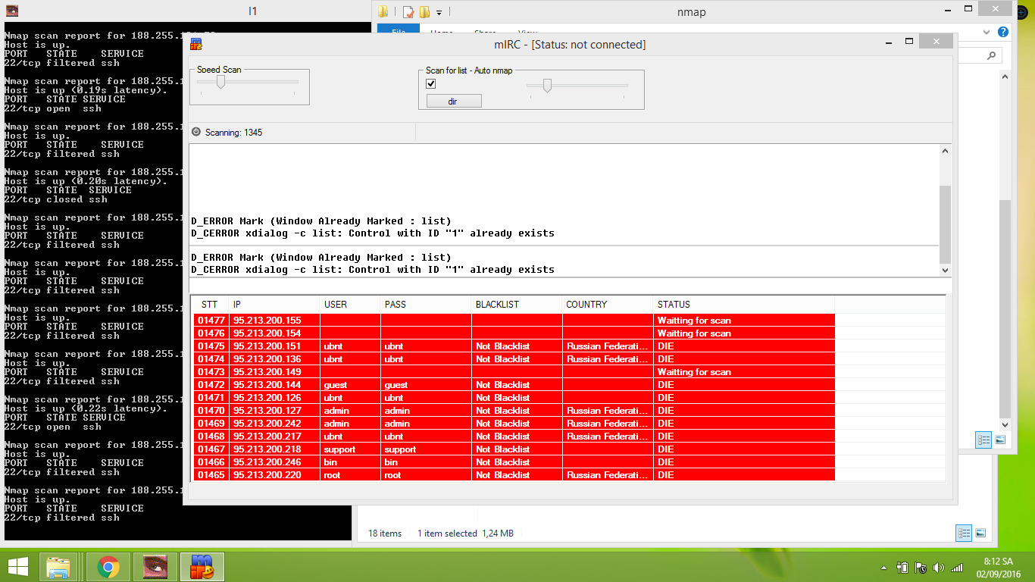Expand the nmap window ribbon chevron
The width and height of the screenshot is (1035, 582).
[986, 33]
